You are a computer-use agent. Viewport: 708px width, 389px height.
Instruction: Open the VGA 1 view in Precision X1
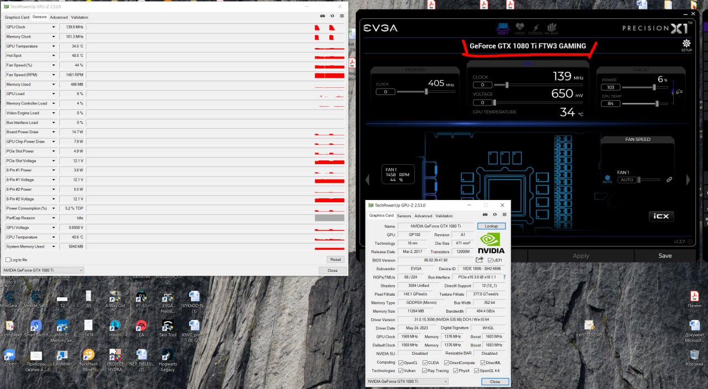tap(503, 28)
